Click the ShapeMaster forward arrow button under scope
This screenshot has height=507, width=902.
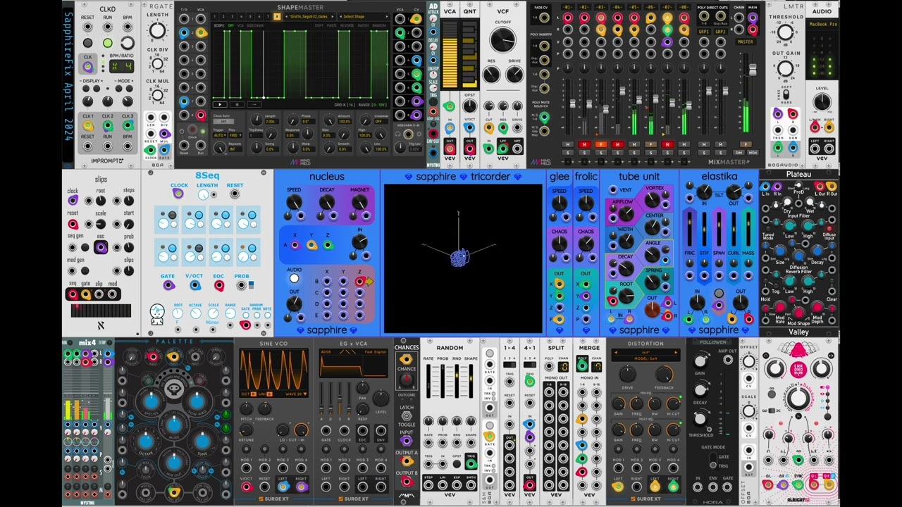coord(254,104)
